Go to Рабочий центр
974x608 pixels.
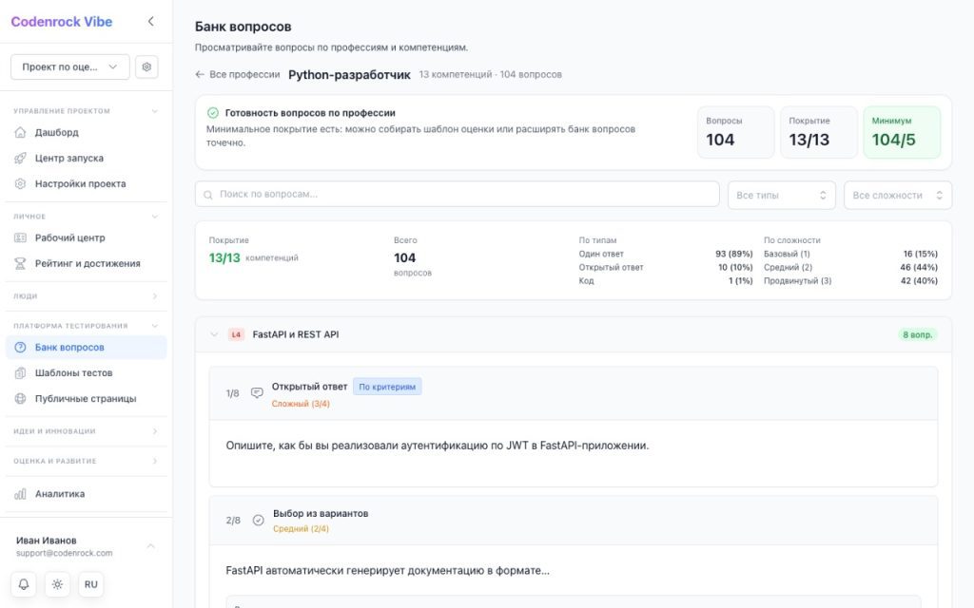(87, 237)
